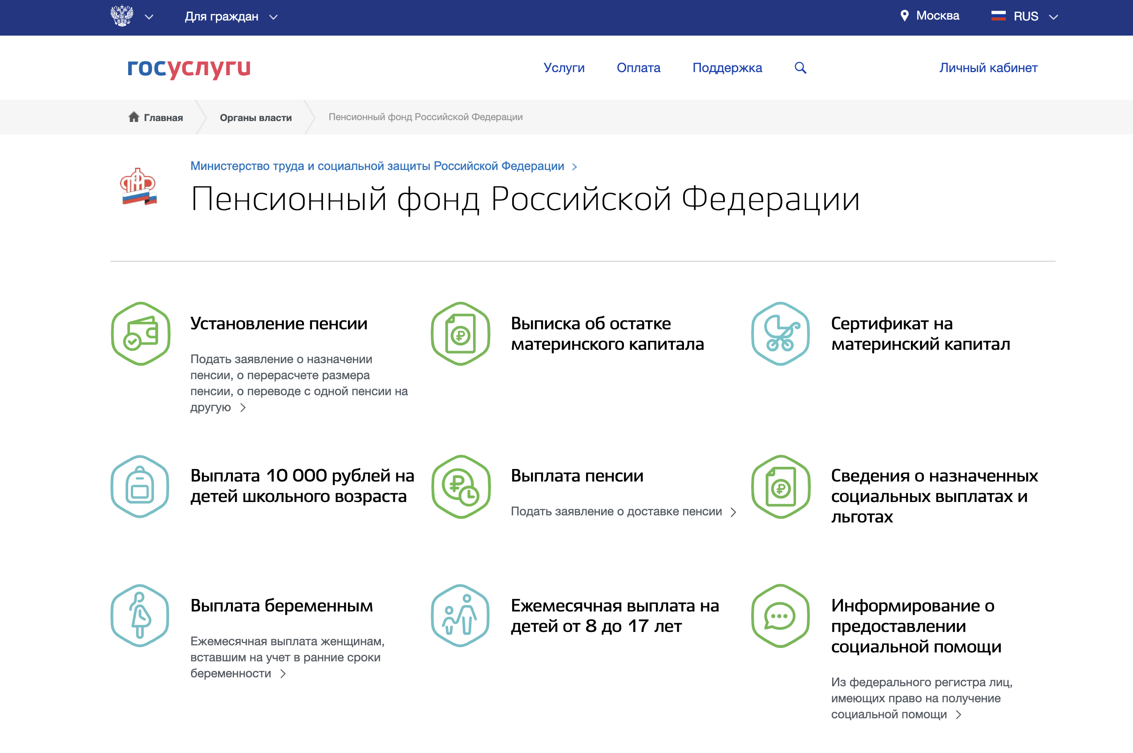Click the house icon in breadcrumbs

point(134,117)
